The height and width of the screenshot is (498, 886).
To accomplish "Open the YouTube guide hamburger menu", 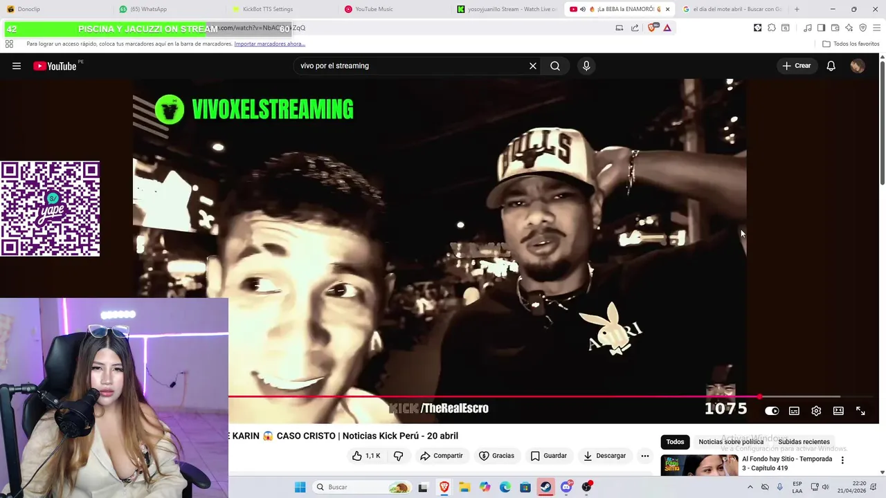I will click(x=17, y=66).
